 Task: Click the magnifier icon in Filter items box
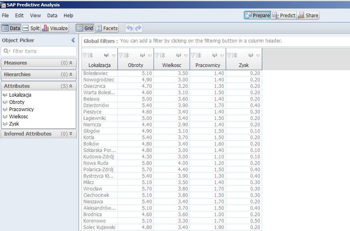tap(7, 51)
